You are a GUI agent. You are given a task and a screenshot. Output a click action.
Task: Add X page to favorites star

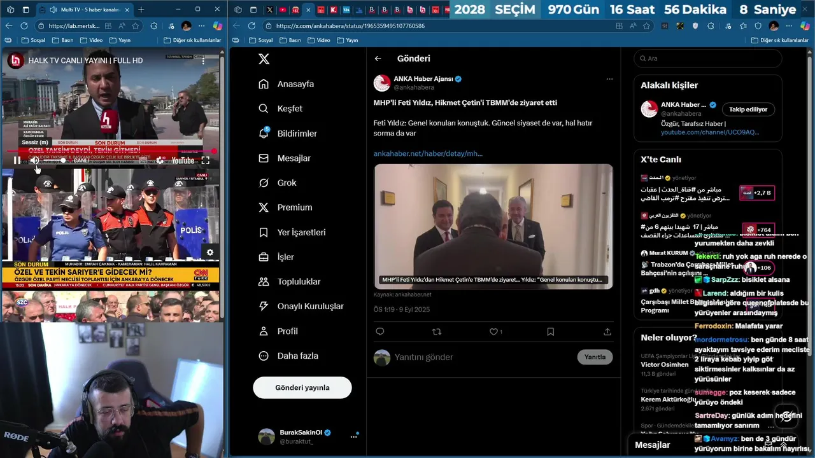[x=646, y=26]
